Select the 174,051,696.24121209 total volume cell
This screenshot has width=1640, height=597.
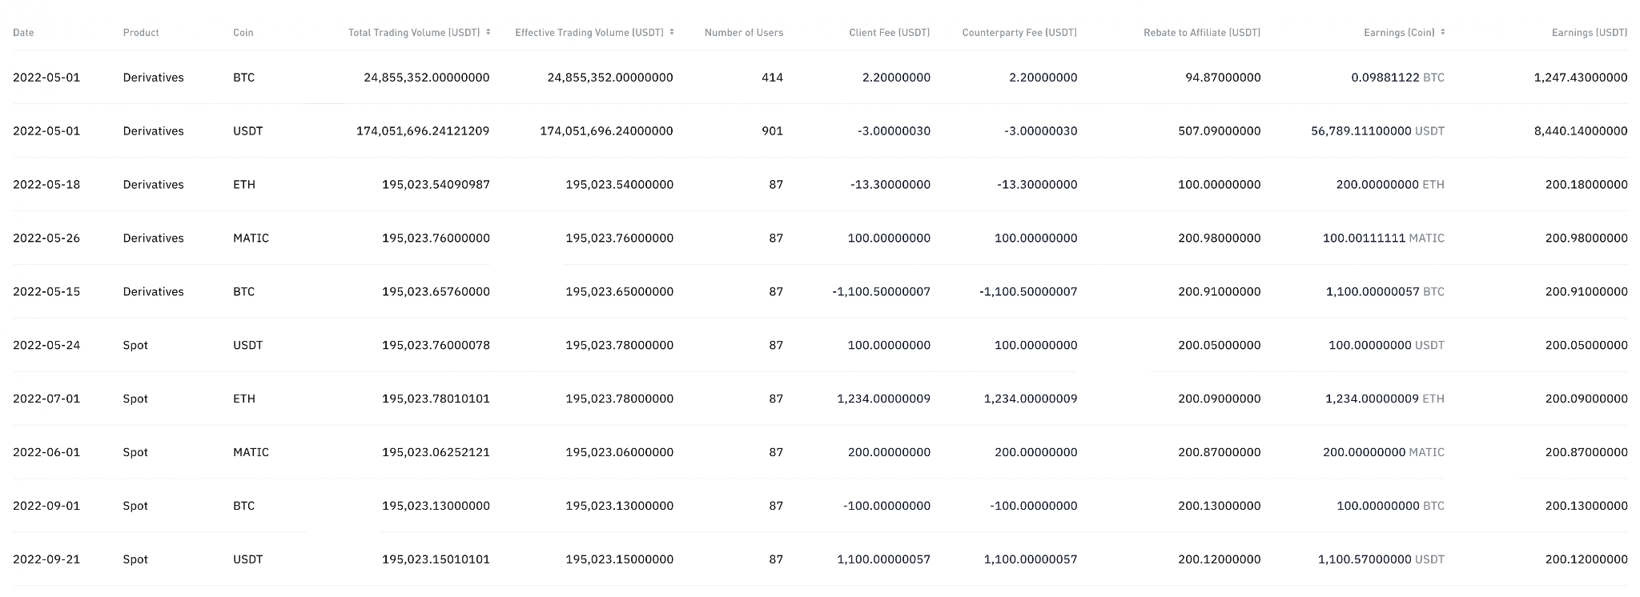pos(423,131)
